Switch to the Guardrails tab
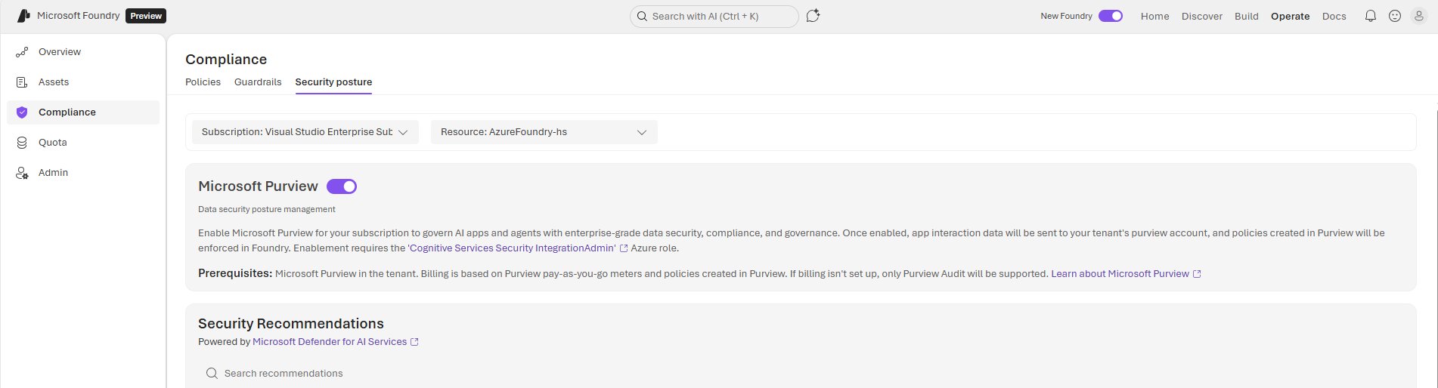Viewport: 1438px width, 388px height. click(258, 82)
